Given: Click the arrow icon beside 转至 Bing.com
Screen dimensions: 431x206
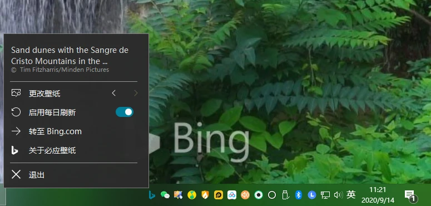Looking at the screenshot, I should 16,131.
